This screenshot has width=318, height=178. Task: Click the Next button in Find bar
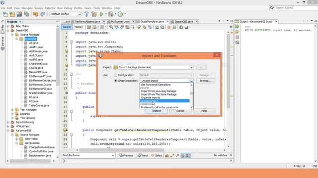pos(143,155)
